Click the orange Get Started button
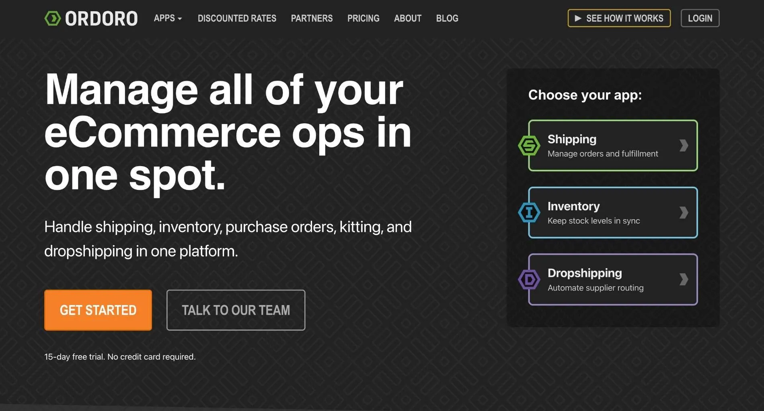This screenshot has width=764, height=411. click(x=98, y=310)
